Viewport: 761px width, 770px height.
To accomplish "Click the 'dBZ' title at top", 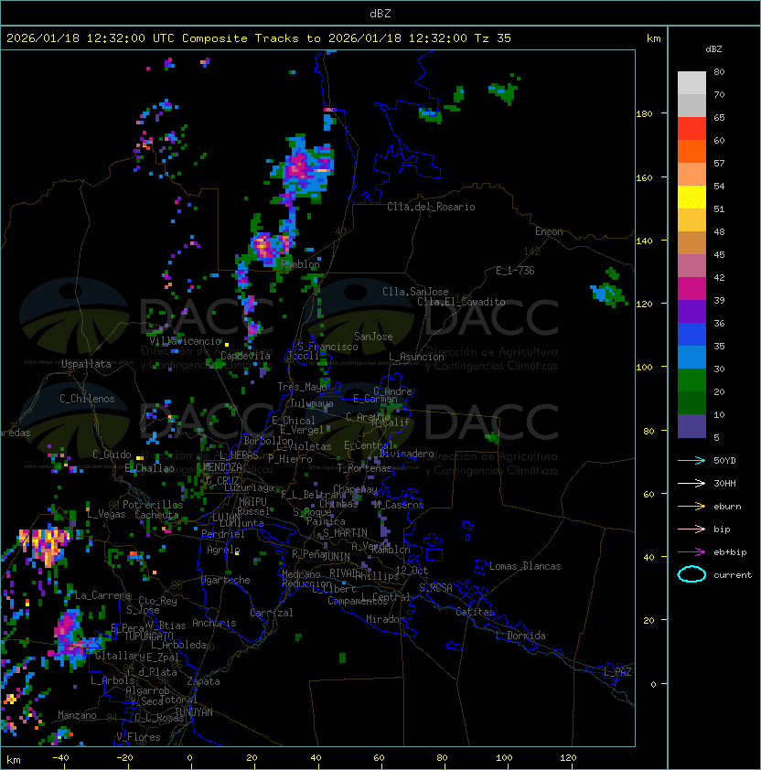I will 380,13.
